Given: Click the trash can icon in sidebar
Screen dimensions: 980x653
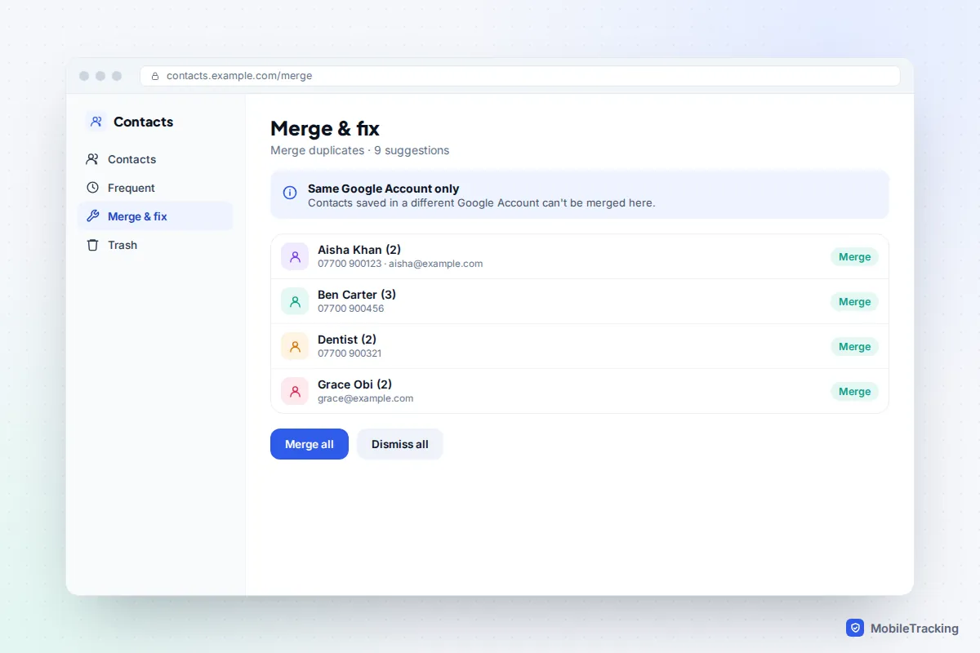Looking at the screenshot, I should coord(92,245).
